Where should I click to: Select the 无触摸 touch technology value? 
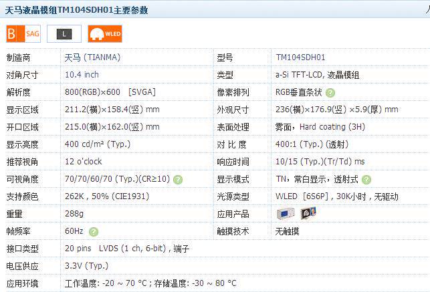click(287, 231)
